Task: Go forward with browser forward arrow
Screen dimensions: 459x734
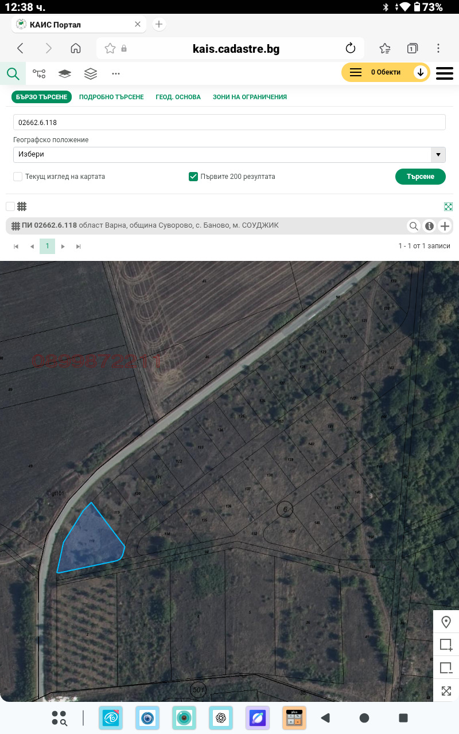Action: coord(49,49)
